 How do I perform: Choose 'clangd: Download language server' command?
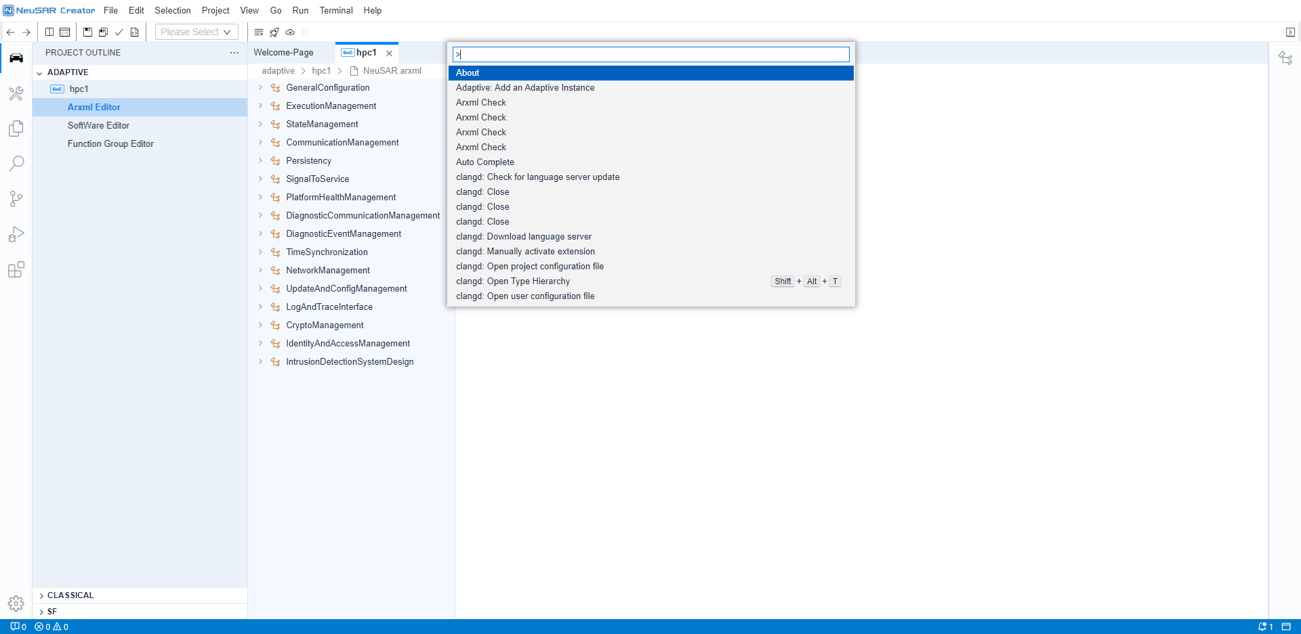[x=524, y=237]
